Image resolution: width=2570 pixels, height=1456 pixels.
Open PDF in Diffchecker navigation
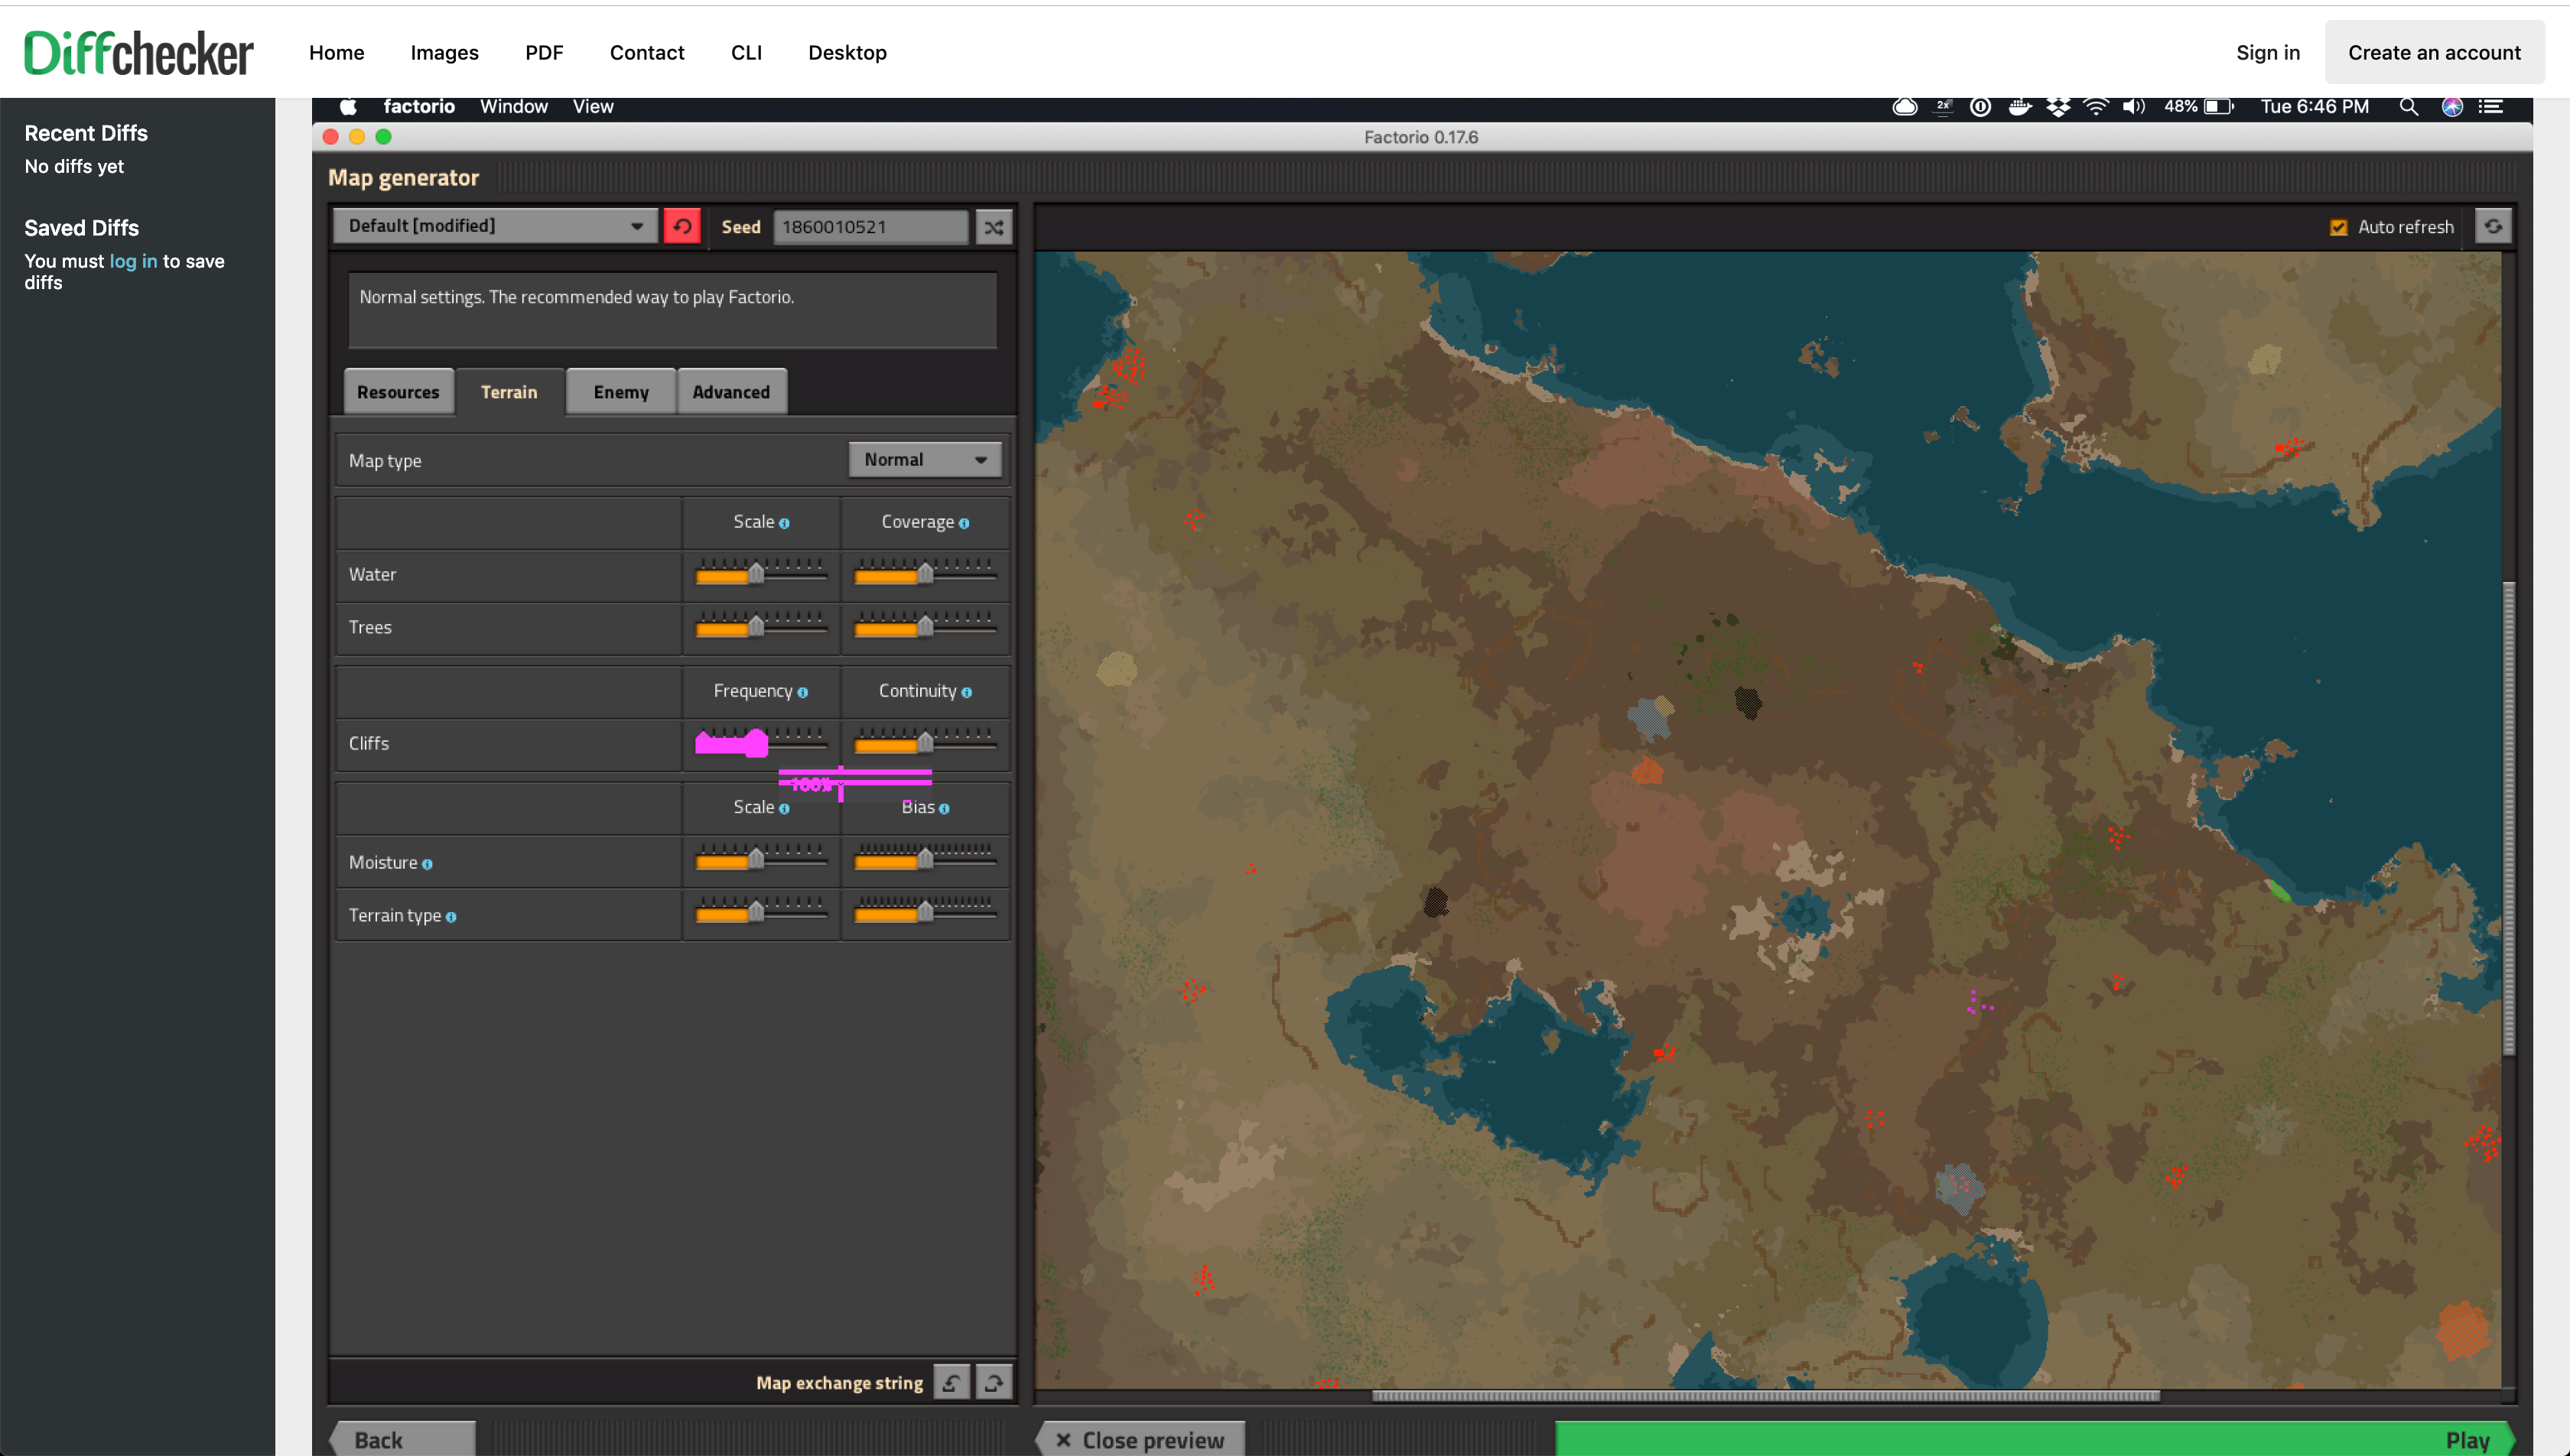click(x=544, y=53)
